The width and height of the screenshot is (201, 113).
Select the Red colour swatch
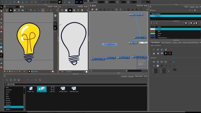coord(153,31)
